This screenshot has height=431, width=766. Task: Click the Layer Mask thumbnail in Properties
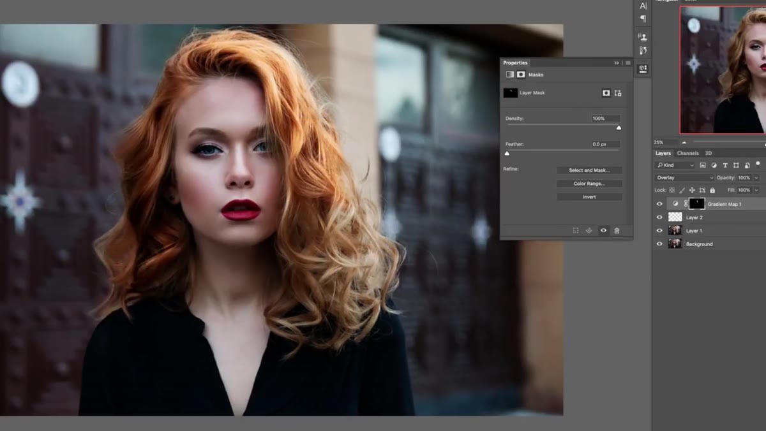point(511,93)
